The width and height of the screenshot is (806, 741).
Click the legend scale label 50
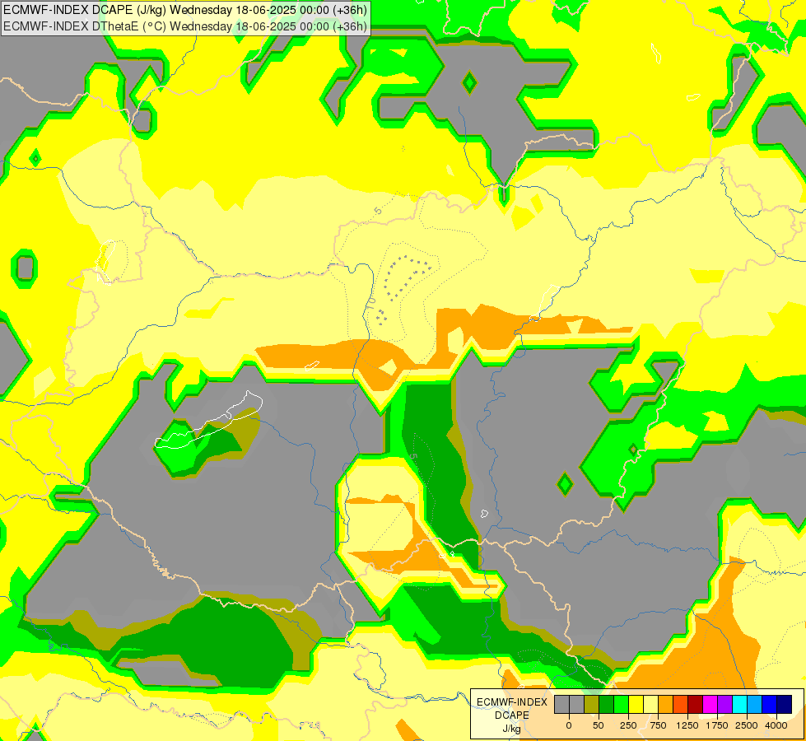coord(599,725)
